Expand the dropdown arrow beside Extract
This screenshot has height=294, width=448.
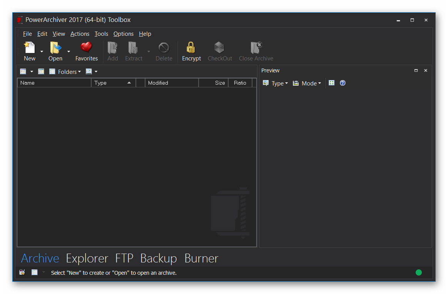pos(149,52)
